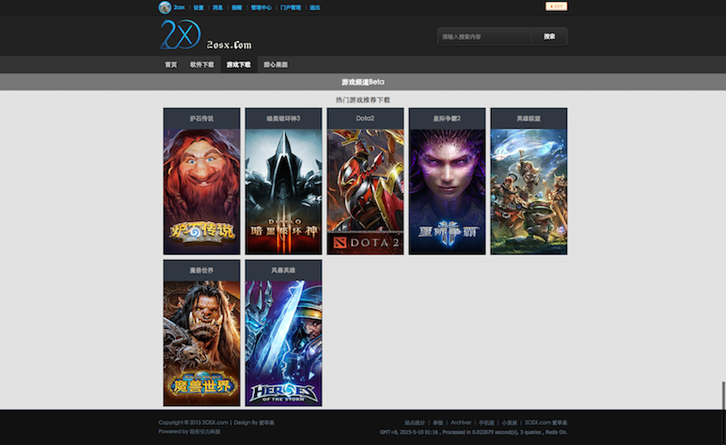Click the 2OSX.com 爱苹果 footer link
The image size is (726, 445).
(546, 423)
